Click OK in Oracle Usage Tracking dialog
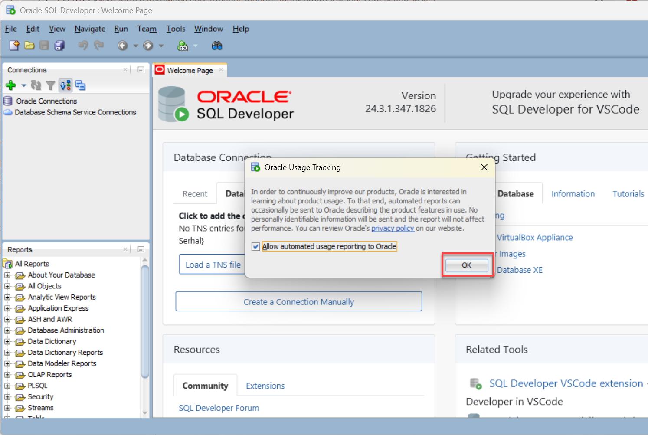This screenshot has height=435, width=648. tap(466, 265)
